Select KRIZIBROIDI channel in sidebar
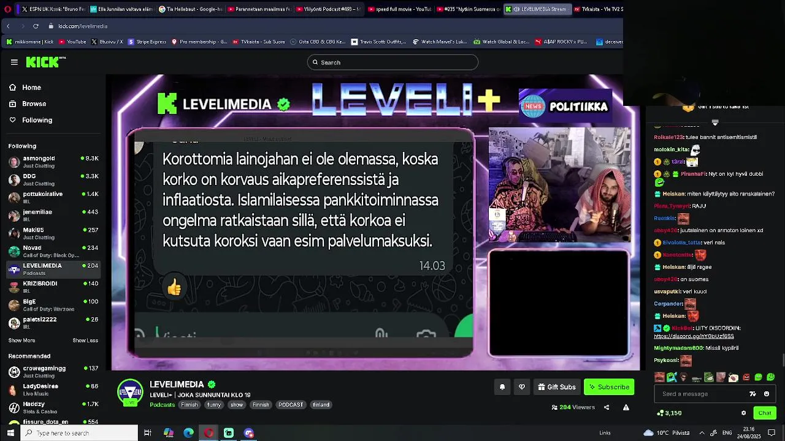The width and height of the screenshot is (785, 441). pyautogui.click(x=53, y=287)
